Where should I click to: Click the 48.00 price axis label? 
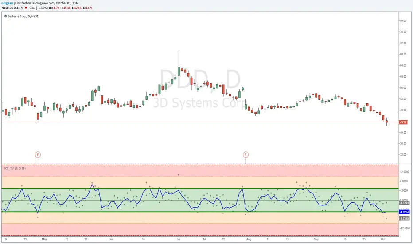pyautogui.click(x=403, y=110)
